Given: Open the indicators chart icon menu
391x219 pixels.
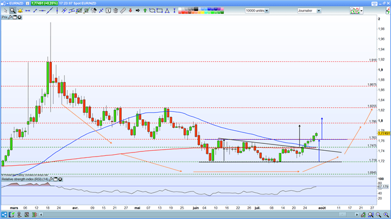Looking at the screenshot, I should click(355, 11).
